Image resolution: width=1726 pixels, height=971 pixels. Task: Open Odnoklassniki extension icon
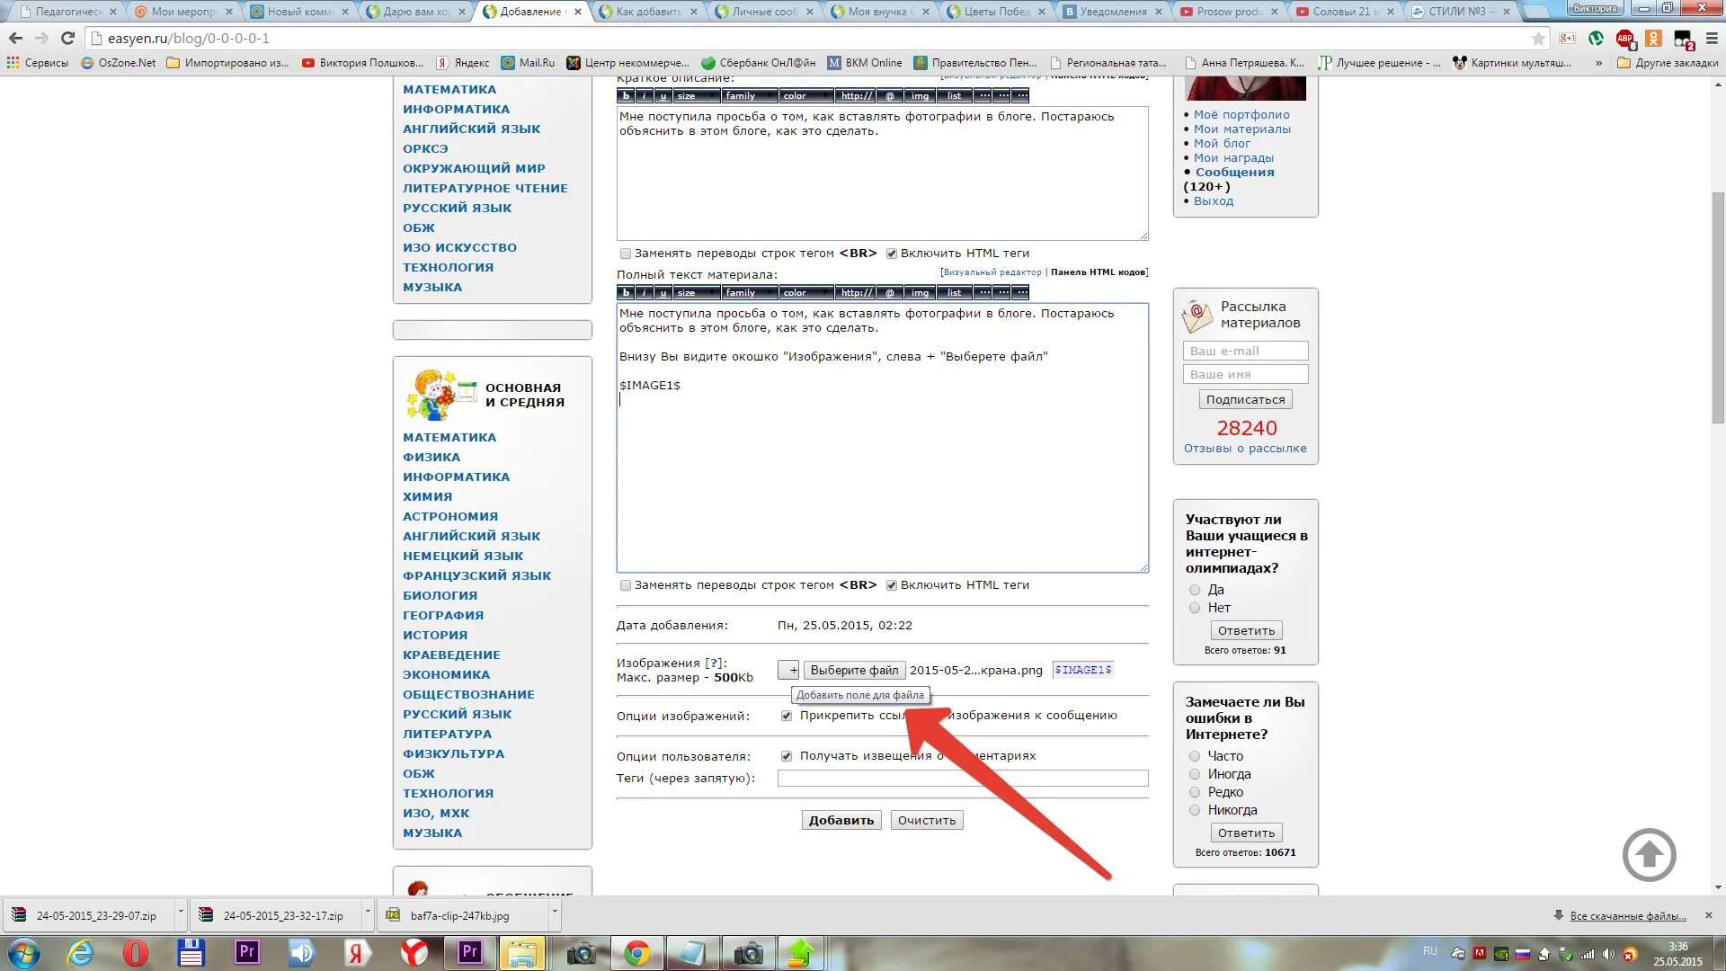click(x=1653, y=39)
